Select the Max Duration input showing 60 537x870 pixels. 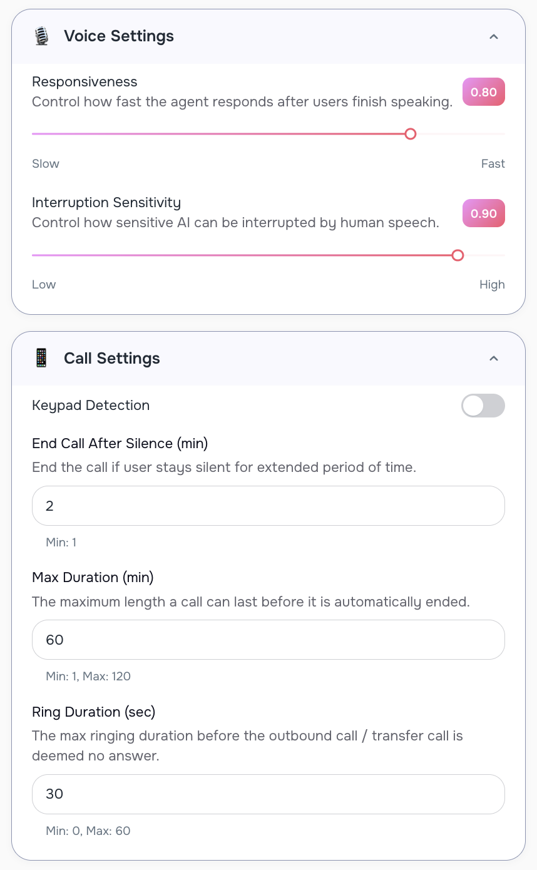[268, 640]
